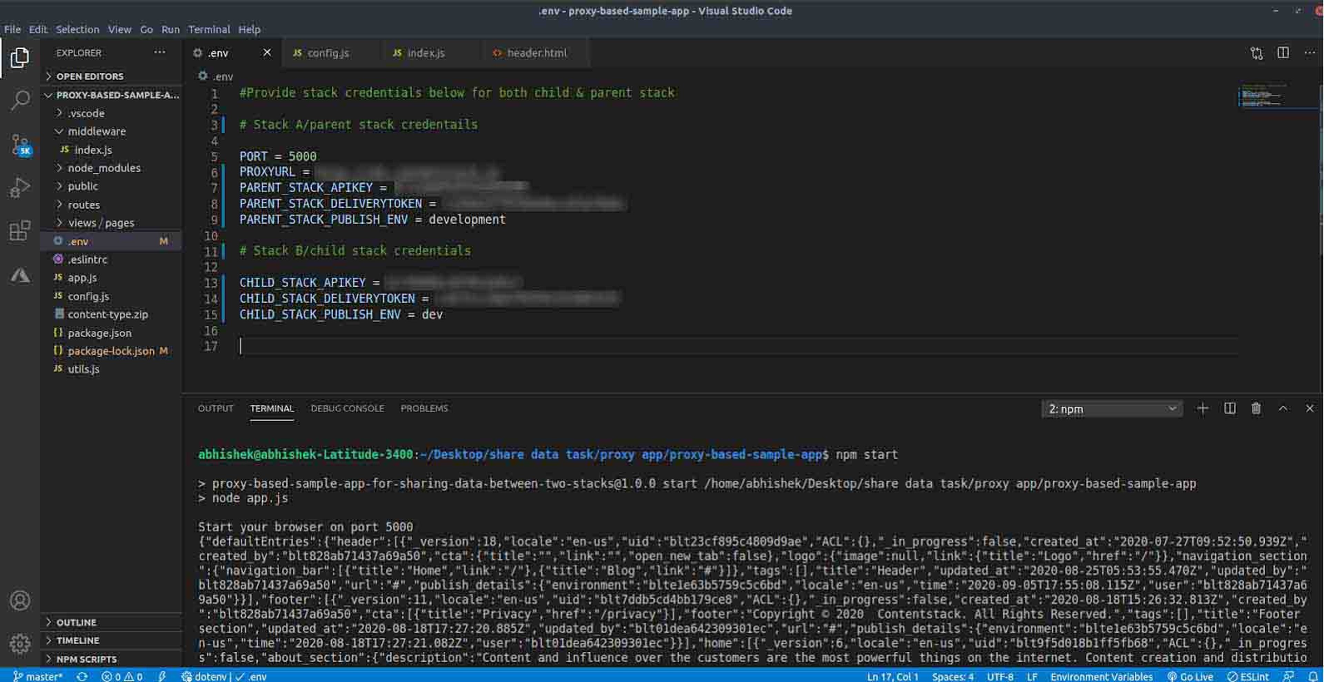This screenshot has height=682, width=1324.
Task: Change language mode Environment Variables
Action: 1101,676
